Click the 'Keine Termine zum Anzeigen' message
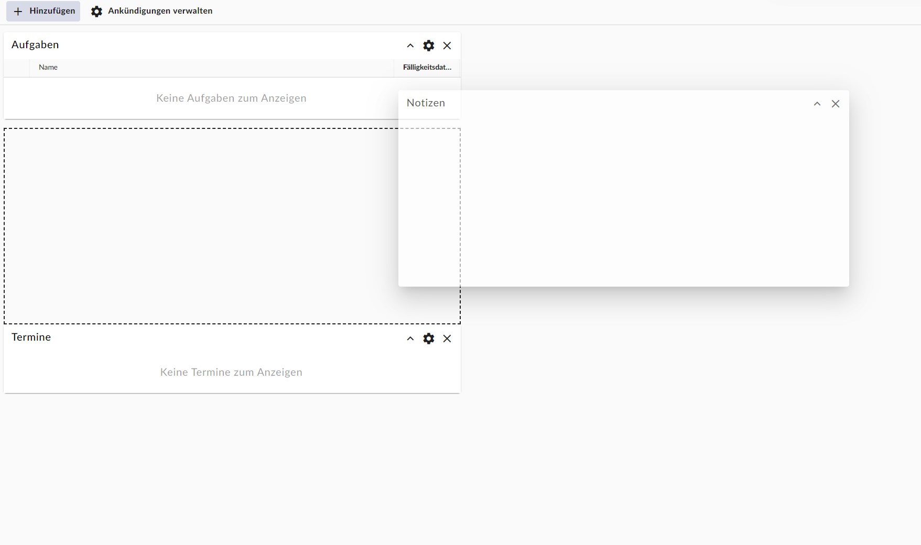921x545 pixels. (x=231, y=372)
